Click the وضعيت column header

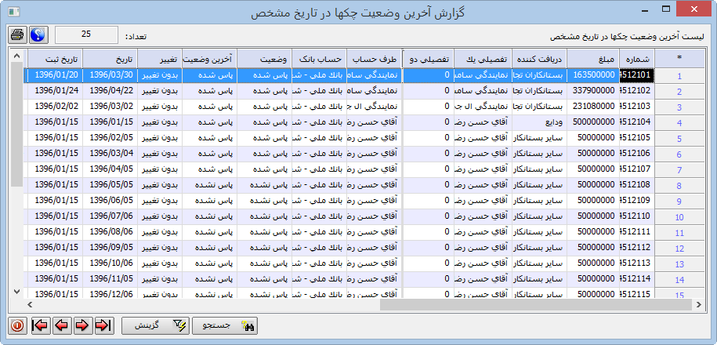pyautogui.click(x=264, y=59)
